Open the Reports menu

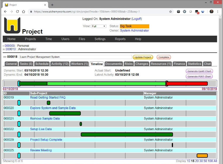click(x=120, y=39)
